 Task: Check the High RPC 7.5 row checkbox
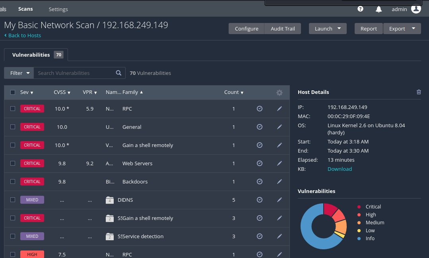pyautogui.click(x=13, y=254)
